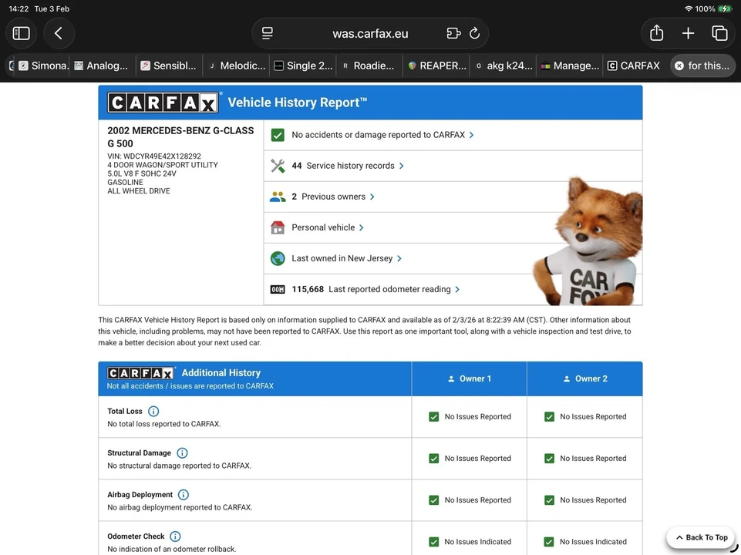Expand the odometer reading chevron
This screenshot has width=741, height=555.
tap(457, 289)
